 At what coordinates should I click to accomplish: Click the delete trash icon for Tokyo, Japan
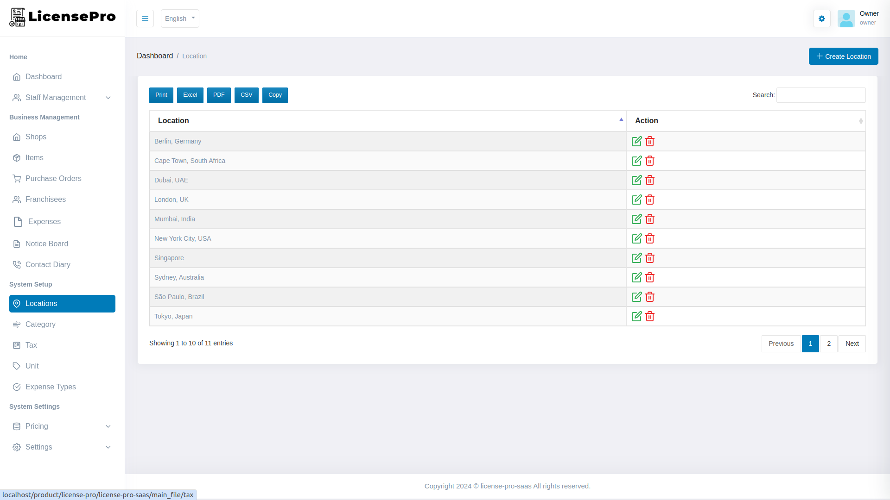click(649, 316)
